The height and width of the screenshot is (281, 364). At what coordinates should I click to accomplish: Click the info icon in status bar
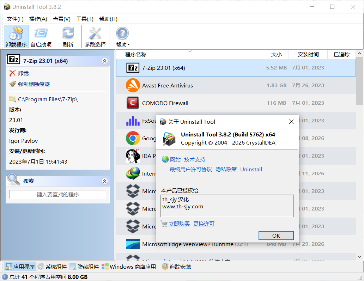pyautogui.click(x=5, y=277)
